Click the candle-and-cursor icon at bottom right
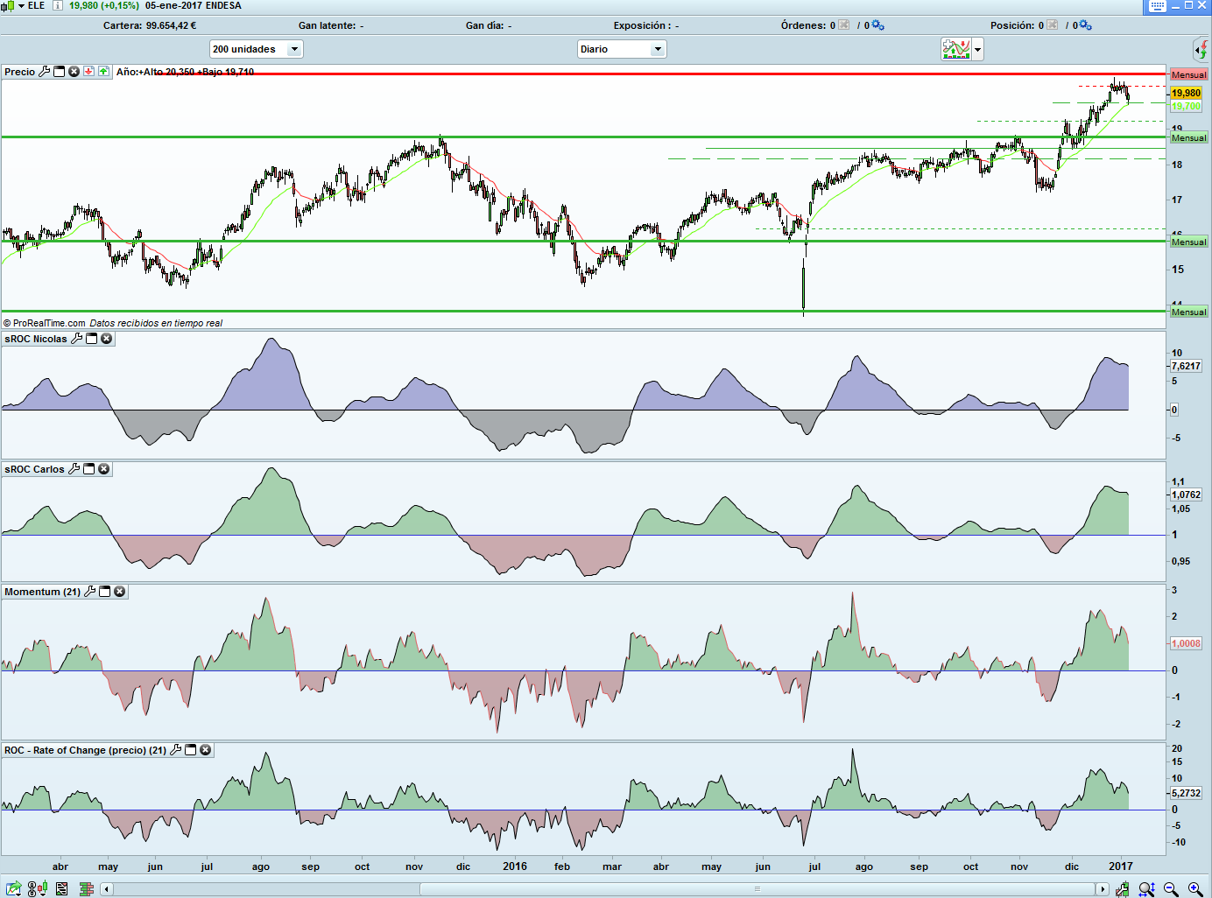 pyautogui.click(x=1123, y=889)
